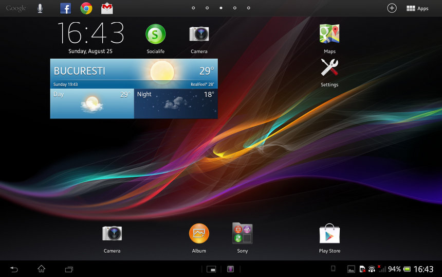Tap the voice search microphone
The height and width of the screenshot is (277, 442).
[x=40, y=8]
